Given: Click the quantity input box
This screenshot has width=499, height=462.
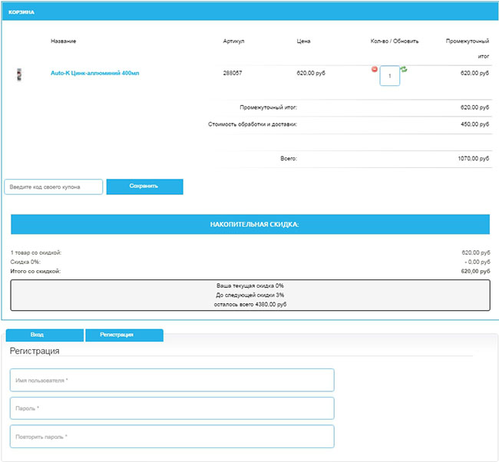Looking at the screenshot, I should (x=390, y=76).
